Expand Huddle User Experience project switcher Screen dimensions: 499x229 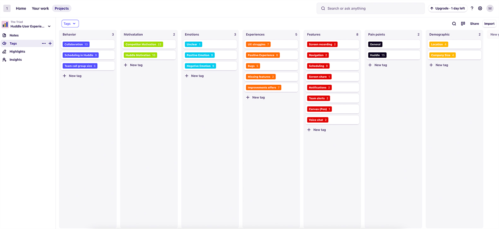pyautogui.click(x=49, y=27)
